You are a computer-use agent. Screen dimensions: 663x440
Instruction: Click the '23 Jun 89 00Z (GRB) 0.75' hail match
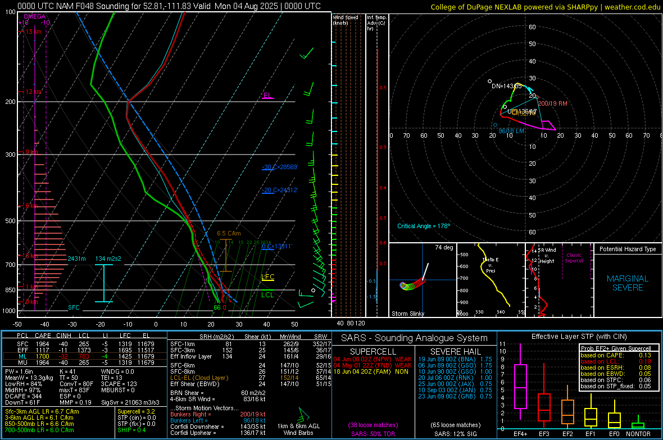(x=455, y=396)
